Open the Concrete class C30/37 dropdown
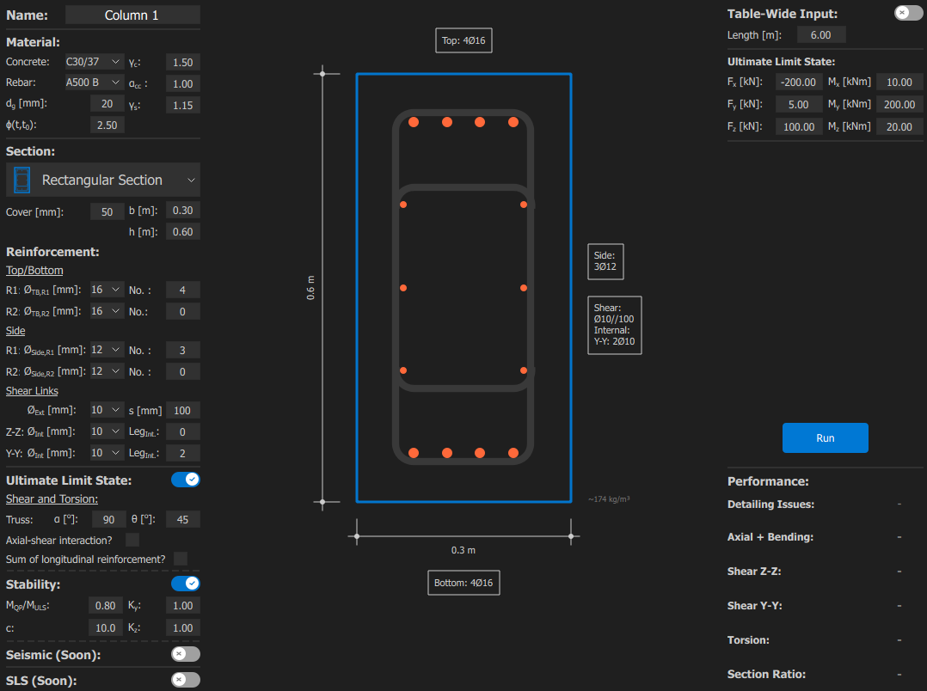Viewport: 927px width, 691px height. coord(94,62)
